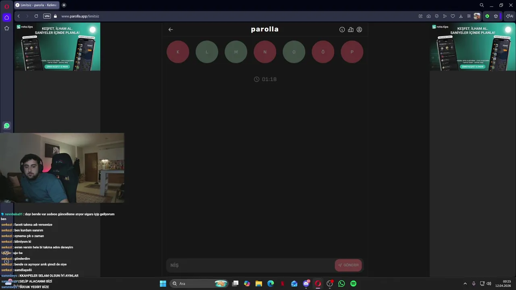The image size is (516, 290).
Task: Click the browser profile avatar picture
Action: 477,16
